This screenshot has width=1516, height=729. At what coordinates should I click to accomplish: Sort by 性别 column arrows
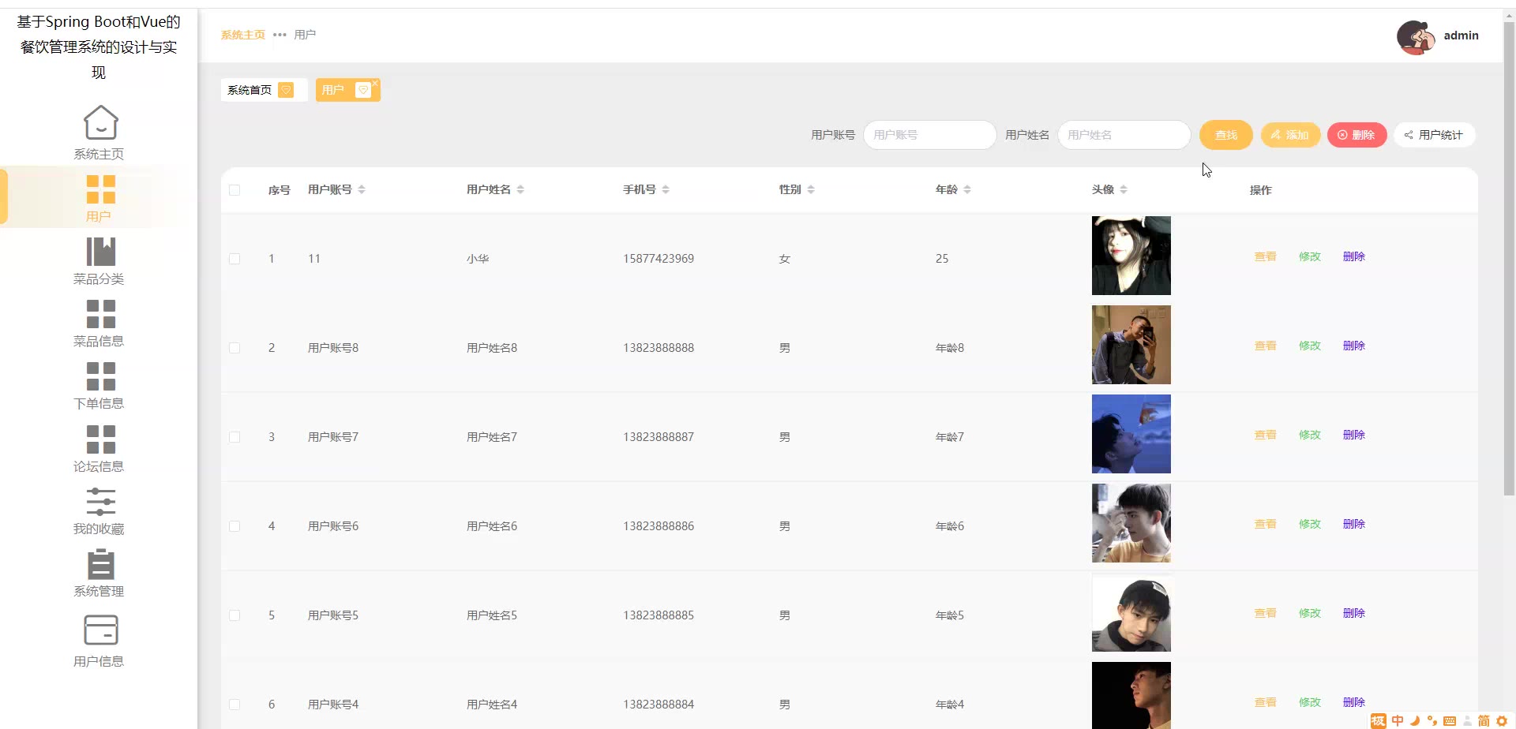pos(811,189)
